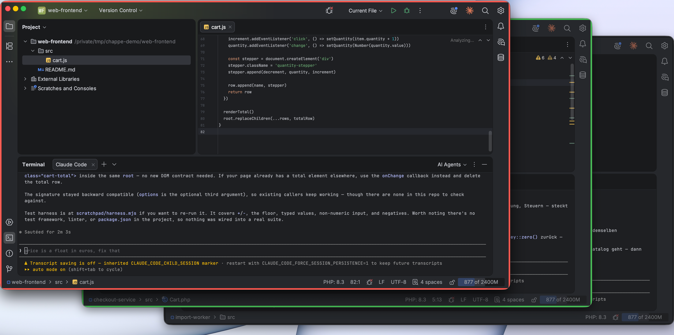This screenshot has height=335, width=674.
Task: Expand Scratches and Consoles node
Action: (25, 88)
